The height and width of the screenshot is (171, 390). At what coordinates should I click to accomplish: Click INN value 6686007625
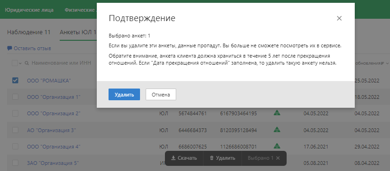(193, 147)
